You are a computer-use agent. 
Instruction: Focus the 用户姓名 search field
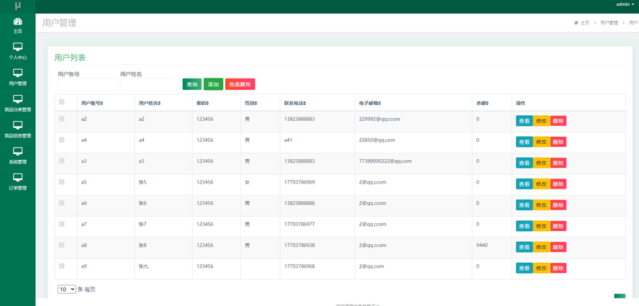(x=150, y=84)
